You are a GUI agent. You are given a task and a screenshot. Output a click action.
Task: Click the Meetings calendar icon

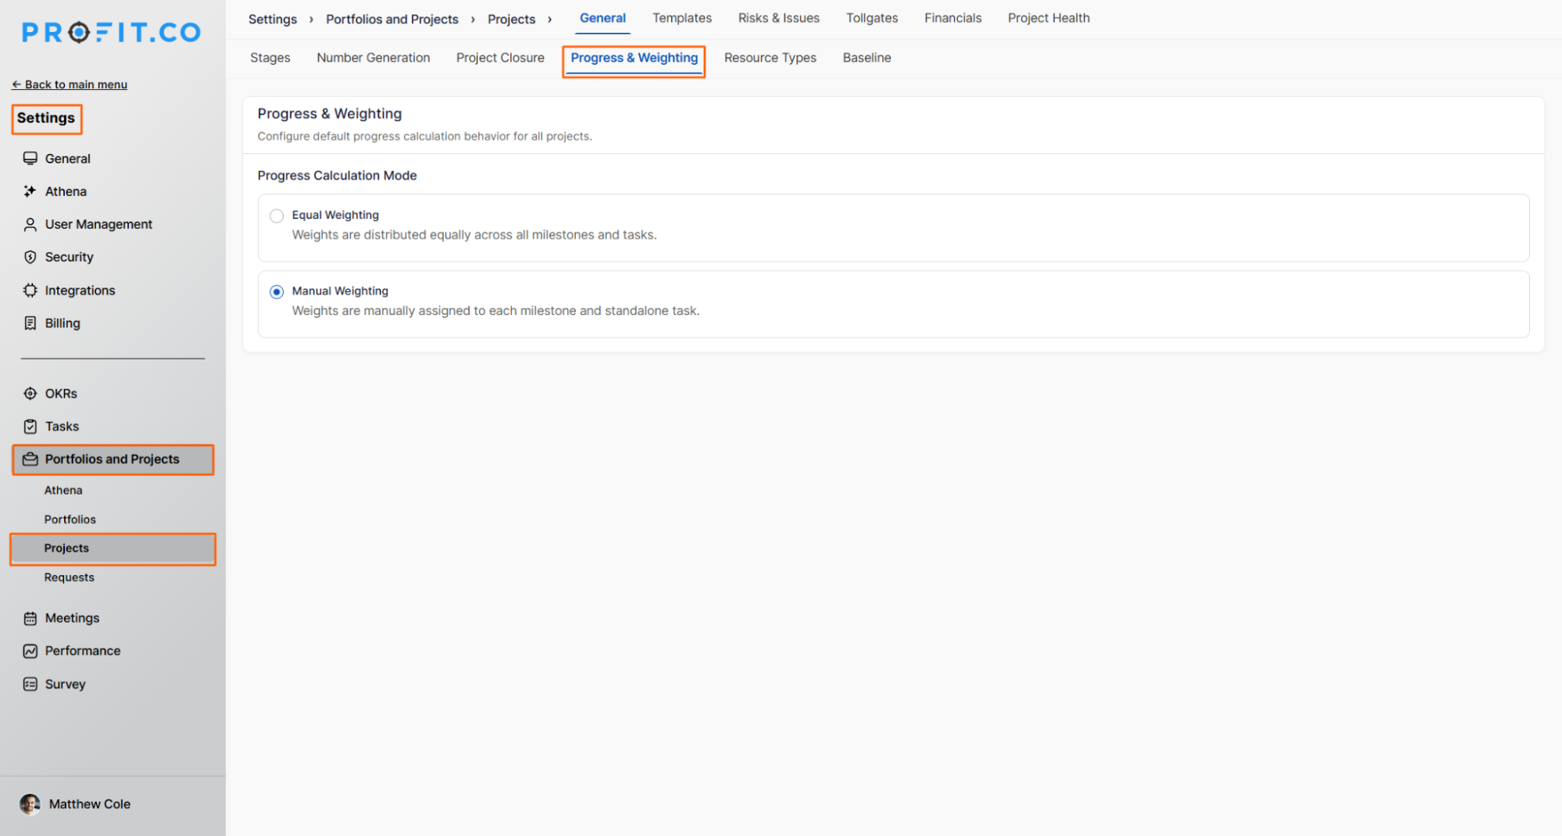tap(30, 618)
